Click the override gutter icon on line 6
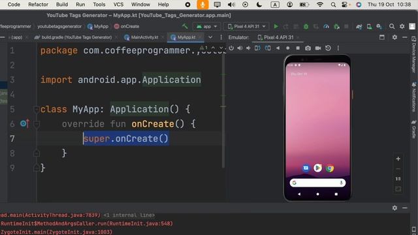This screenshot has width=418, height=235. pos(25,123)
